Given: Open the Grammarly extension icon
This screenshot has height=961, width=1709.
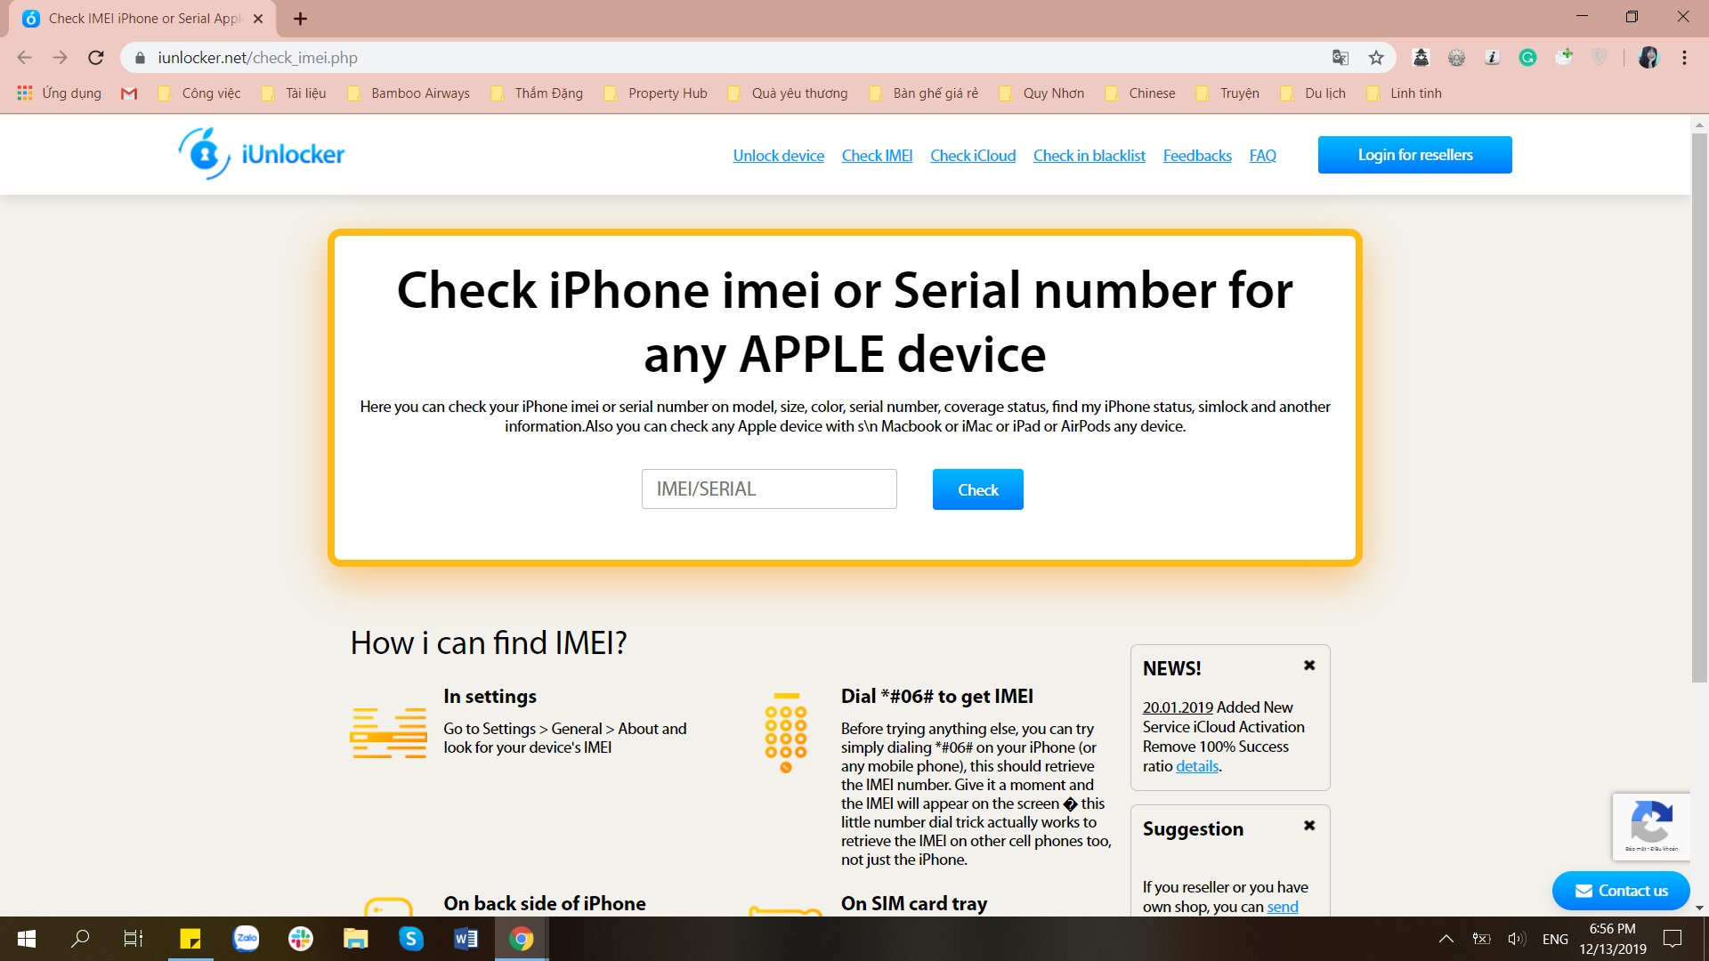Looking at the screenshot, I should coord(1528,57).
